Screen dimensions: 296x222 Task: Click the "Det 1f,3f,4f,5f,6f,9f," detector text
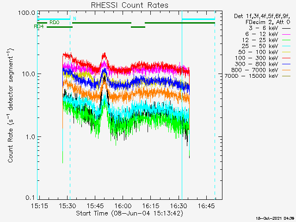pos(262,16)
